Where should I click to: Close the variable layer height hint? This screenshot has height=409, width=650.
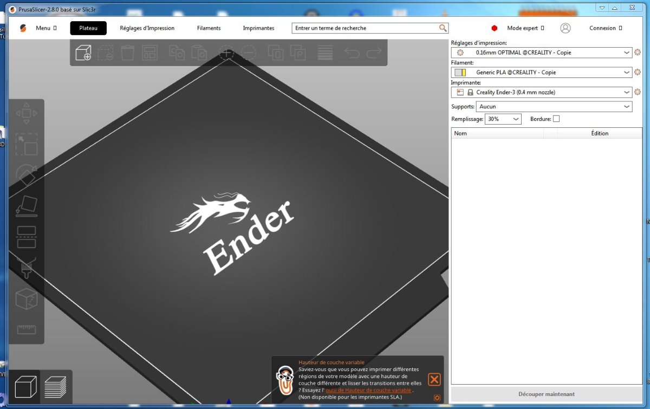pos(434,379)
